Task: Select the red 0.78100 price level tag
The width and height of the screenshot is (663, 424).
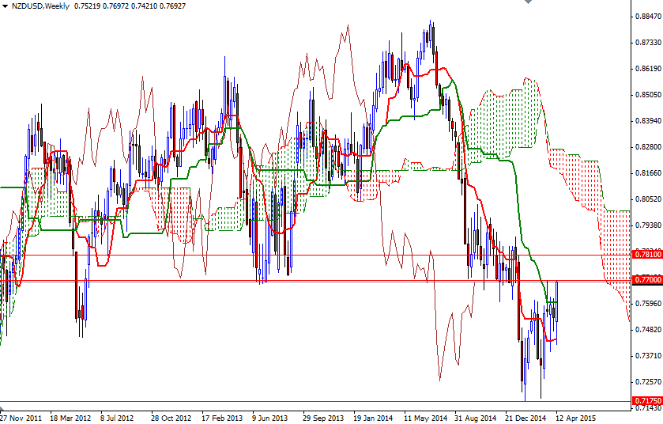Action: [x=648, y=254]
